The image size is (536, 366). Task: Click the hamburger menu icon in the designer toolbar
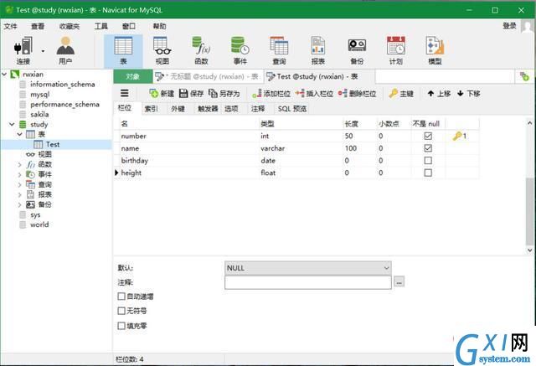[125, 93]
